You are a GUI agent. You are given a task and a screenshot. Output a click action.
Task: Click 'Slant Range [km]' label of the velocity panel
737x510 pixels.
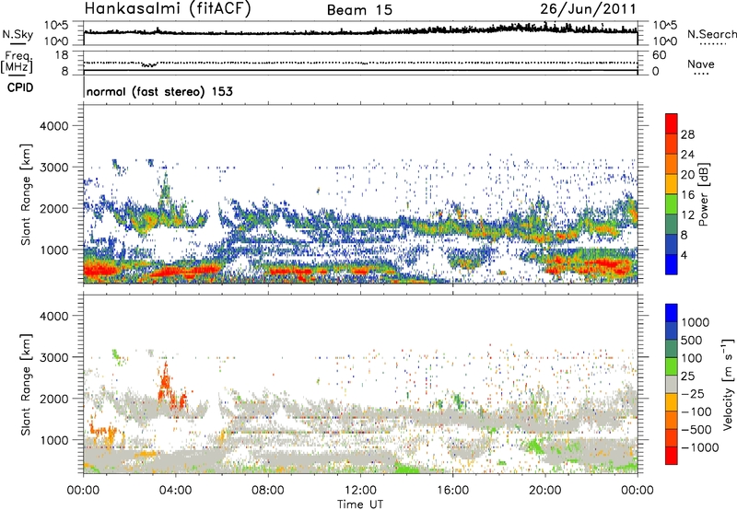tap(26, 384)
